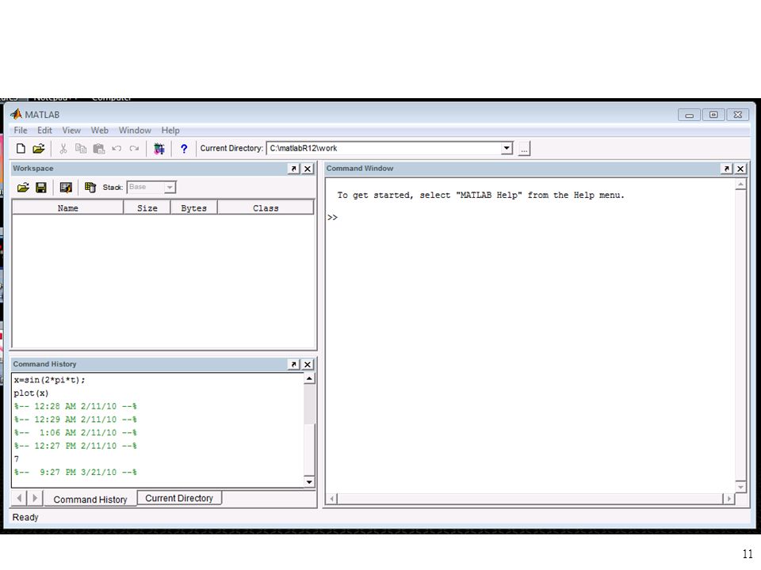Undock the Command History panel
This screenshot has width=761, height=570.
click(293, 364)
